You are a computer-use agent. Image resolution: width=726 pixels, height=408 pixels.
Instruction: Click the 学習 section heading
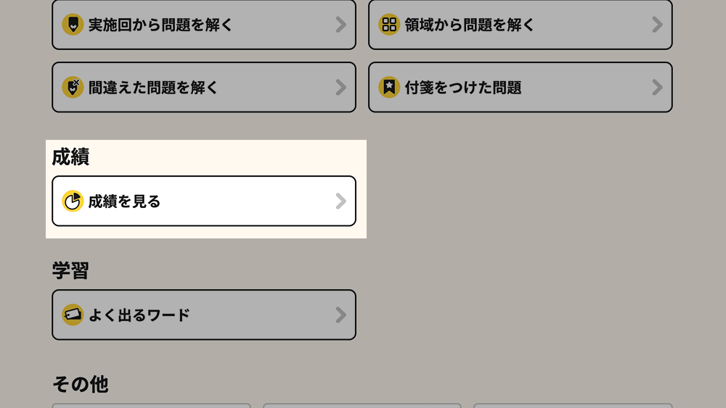[x=70, y=271]
